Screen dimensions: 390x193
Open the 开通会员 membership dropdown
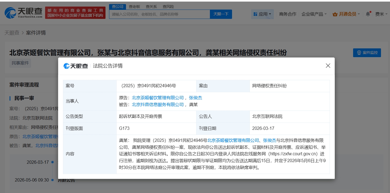(346, 14)
